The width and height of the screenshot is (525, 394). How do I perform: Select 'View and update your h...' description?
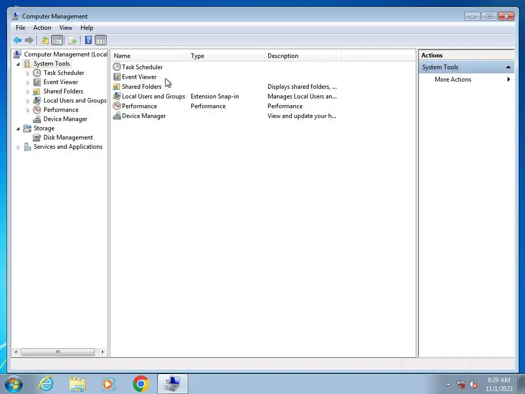(x=301, y=116)
